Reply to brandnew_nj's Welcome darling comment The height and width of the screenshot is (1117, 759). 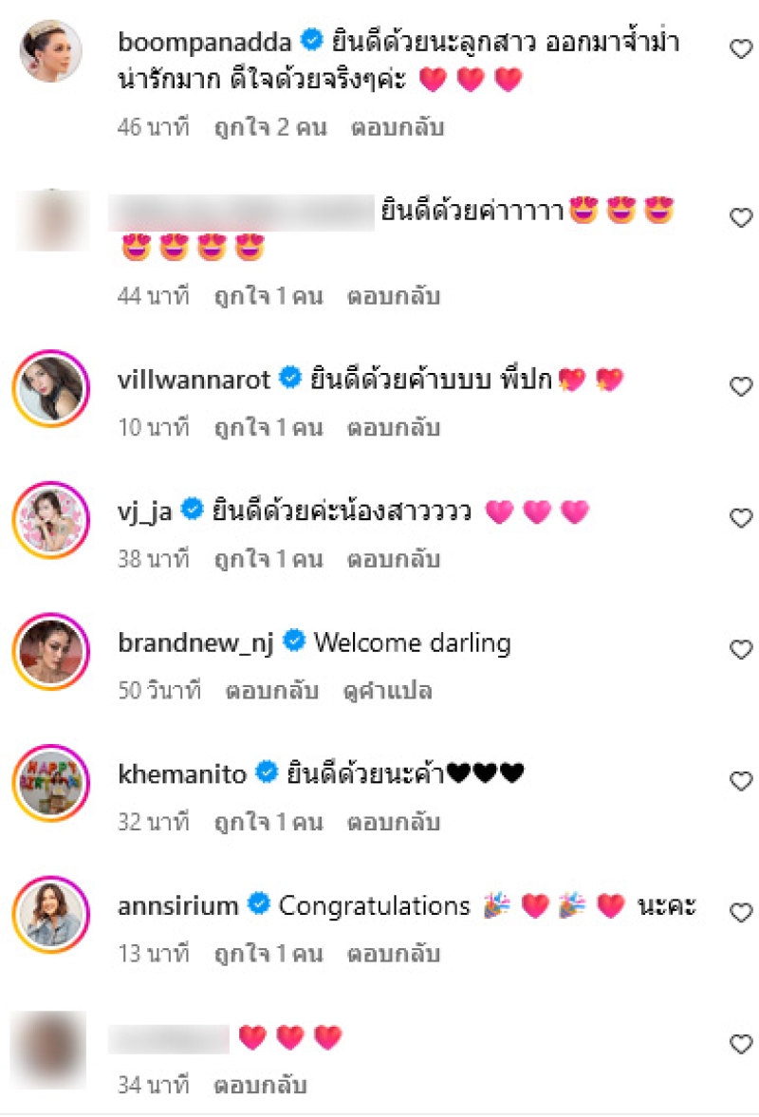[271, 690]
